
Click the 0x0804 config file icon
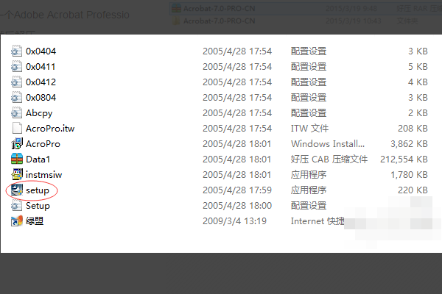(x=18, y=98)
